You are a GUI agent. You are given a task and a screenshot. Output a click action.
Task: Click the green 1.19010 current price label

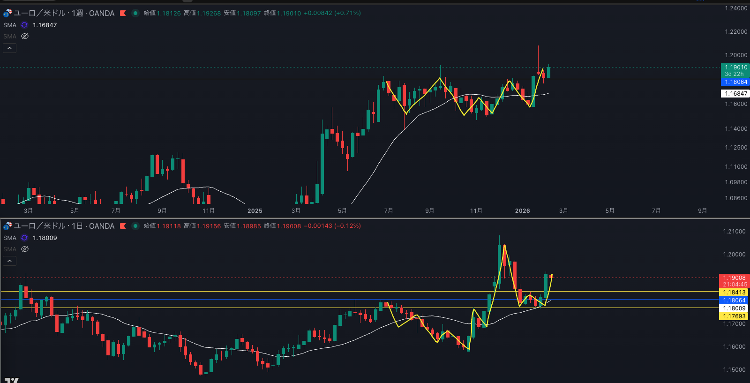coord(735,68)
